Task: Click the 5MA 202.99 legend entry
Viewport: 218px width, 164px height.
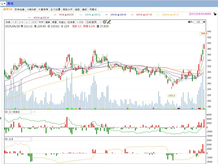Action: pos(64,15)
